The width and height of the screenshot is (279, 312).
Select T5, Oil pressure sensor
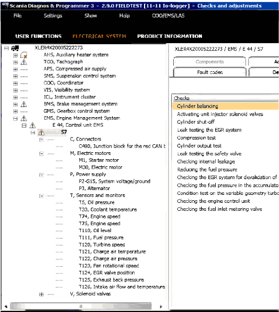click(97, 202)
